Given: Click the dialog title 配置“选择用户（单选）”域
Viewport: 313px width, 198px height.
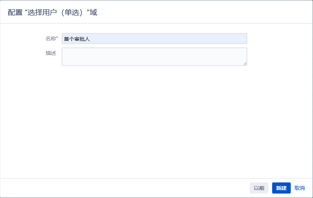Looking at the screenshot, I should point(52,12).
